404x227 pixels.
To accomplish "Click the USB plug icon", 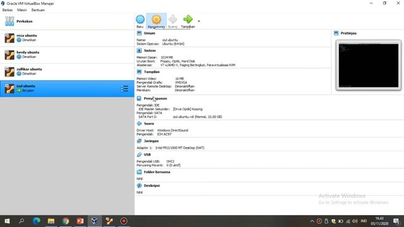I will point(139,154).
